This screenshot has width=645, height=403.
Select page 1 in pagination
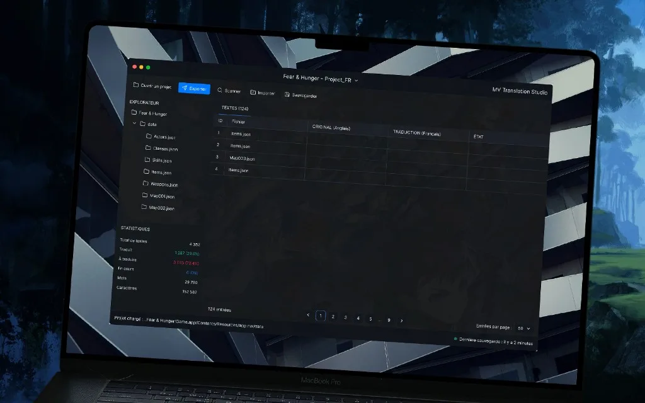click(321, 316)
